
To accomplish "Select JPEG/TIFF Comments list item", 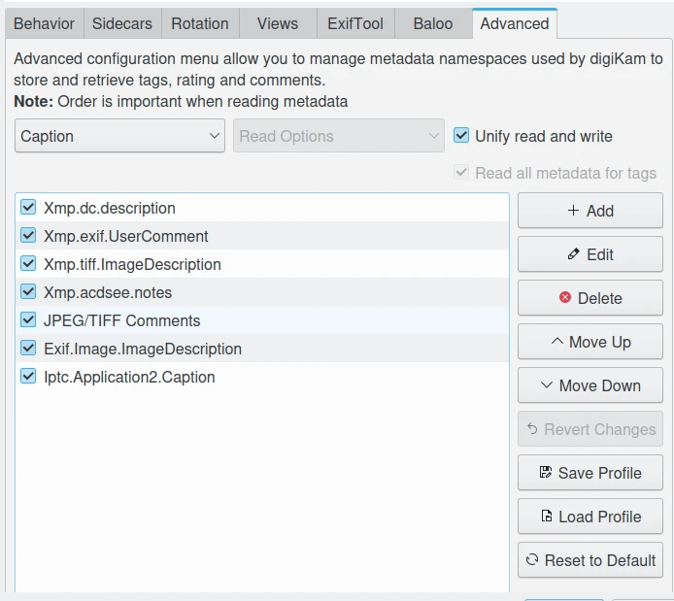I will [x=121, y=320].
